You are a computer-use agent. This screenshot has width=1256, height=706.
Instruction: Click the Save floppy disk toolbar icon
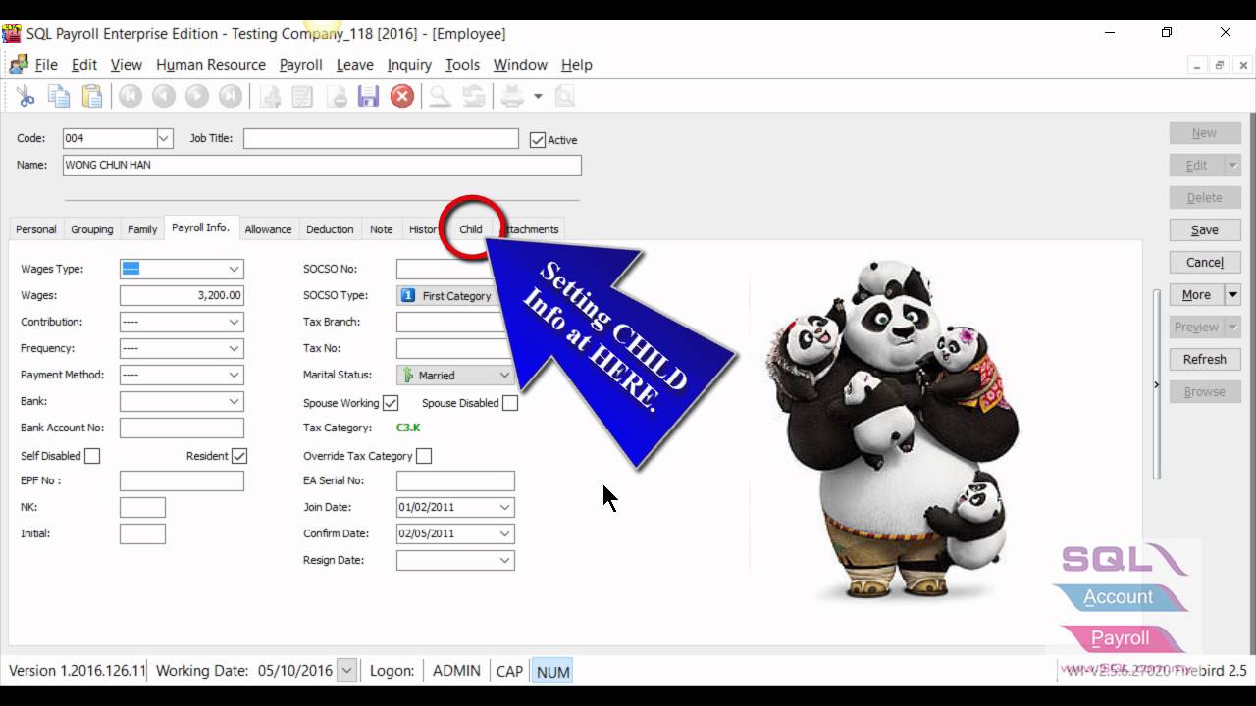[368, 96]
